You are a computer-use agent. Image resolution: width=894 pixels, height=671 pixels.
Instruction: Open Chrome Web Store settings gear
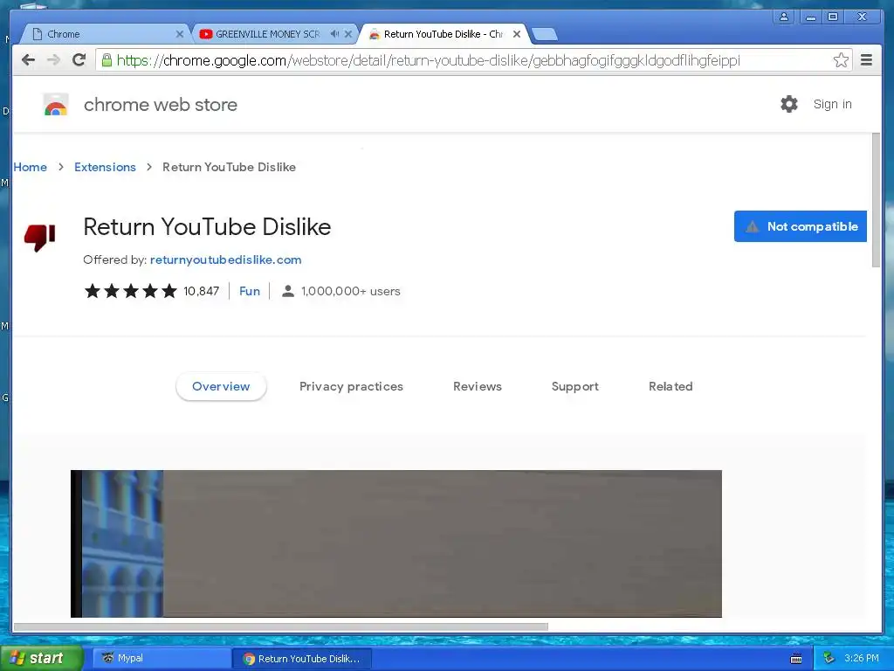pyautogui.click(x=789, y=104)
